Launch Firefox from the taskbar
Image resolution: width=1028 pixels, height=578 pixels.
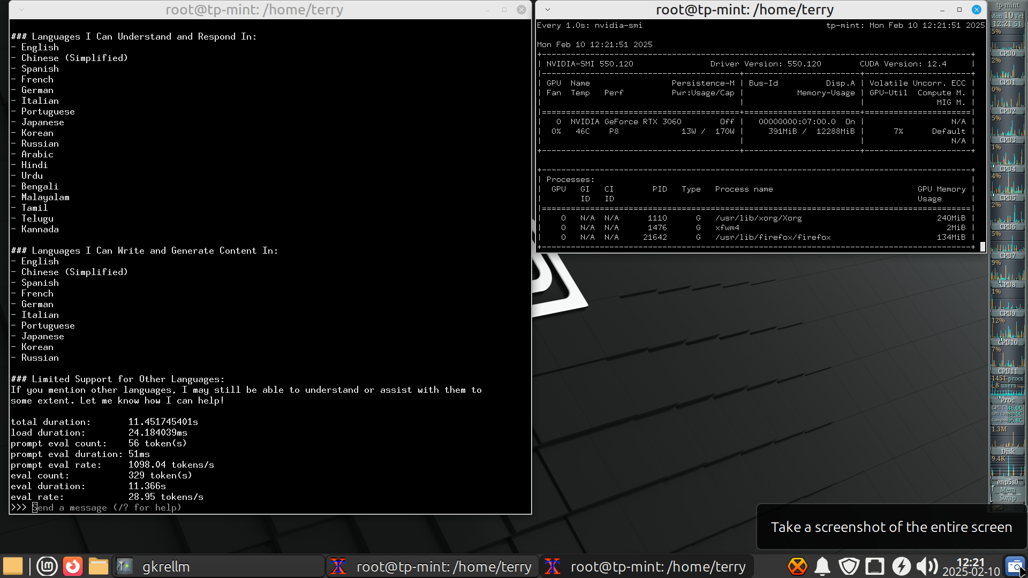(73, 566)
